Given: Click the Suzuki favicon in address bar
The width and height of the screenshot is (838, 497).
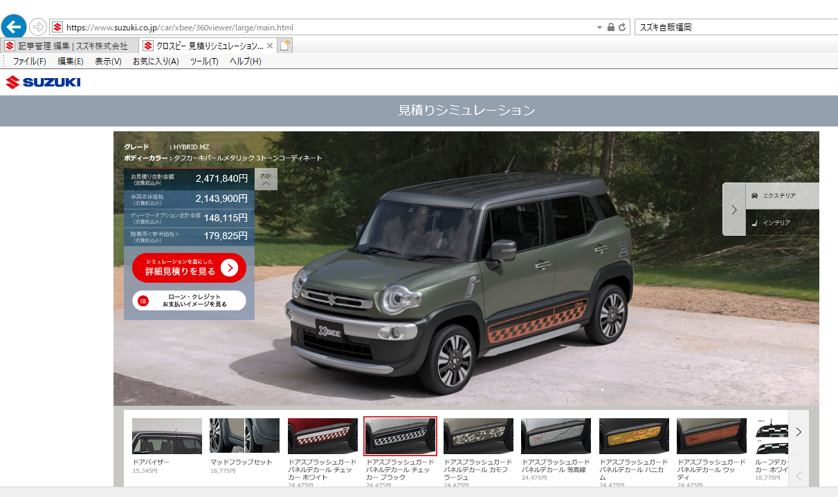Looking at the screenshot, I should pos(57,28).
